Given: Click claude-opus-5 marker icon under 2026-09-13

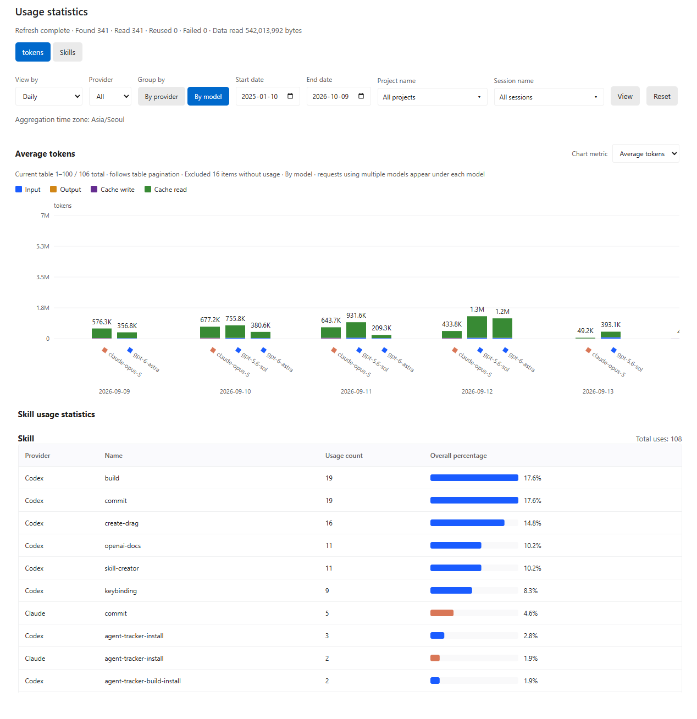Looking at the screenshot, I should click(588, 350).
